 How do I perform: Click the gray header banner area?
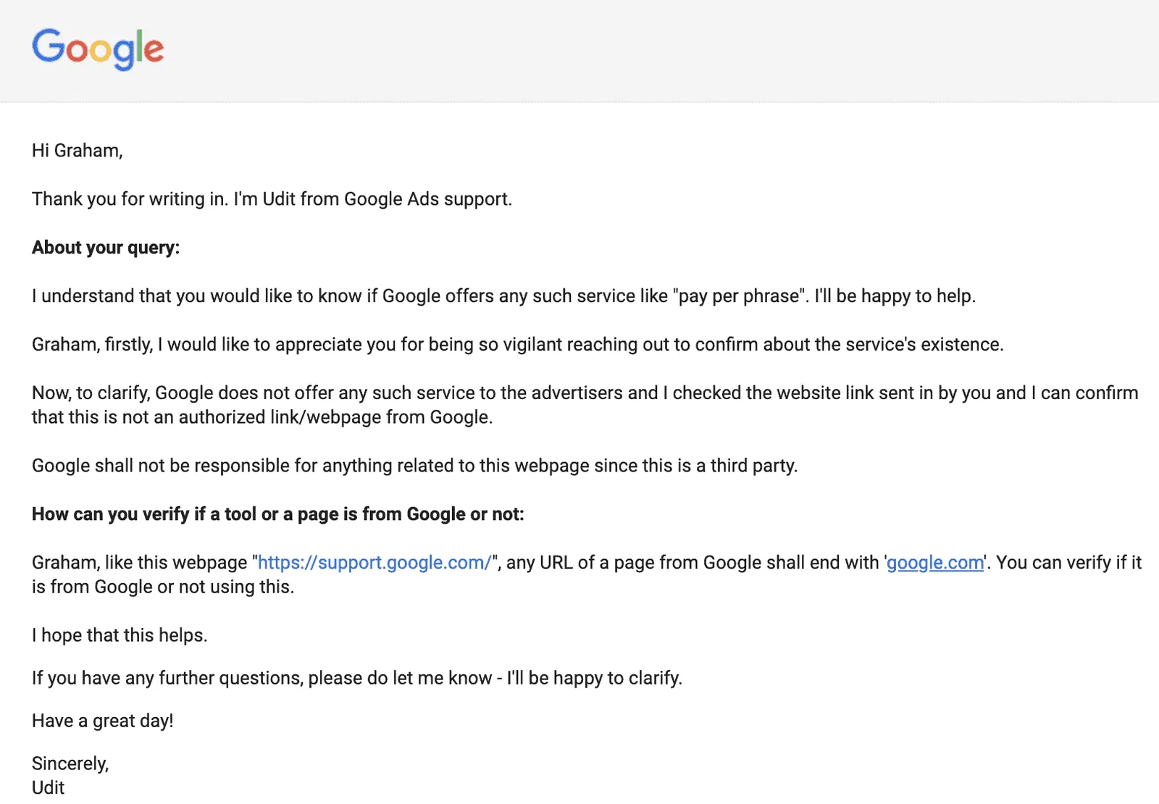click(x=579, y=51)
